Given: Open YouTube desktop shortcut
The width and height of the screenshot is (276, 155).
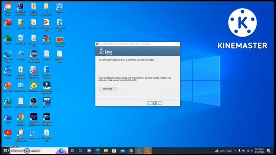Looking at the screenshot, I should coord(8,134).
